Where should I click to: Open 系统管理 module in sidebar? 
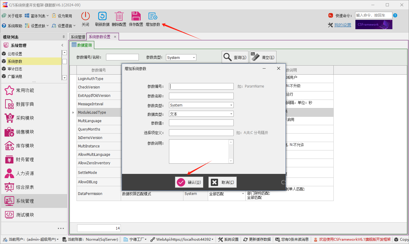34,201
